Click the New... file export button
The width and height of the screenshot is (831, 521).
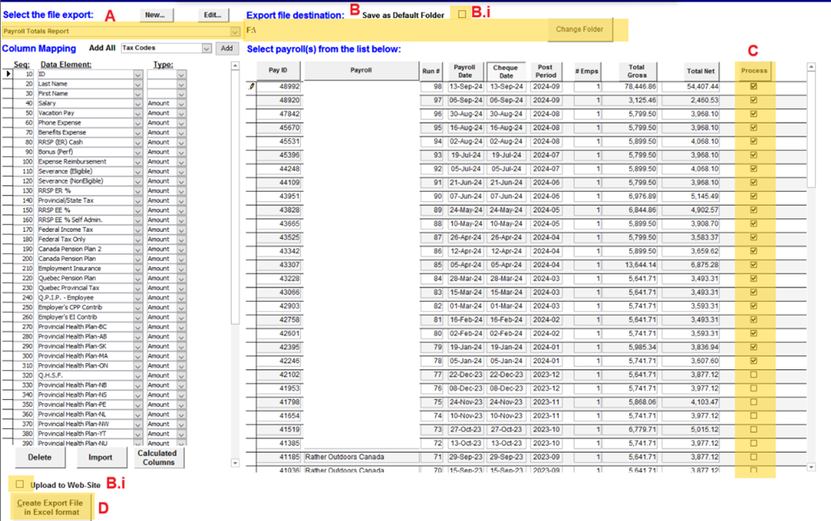coord(154,14)
